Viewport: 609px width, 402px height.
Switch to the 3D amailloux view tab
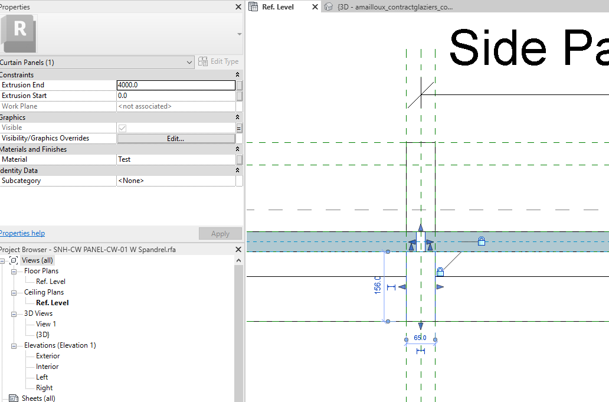tap(389, 8)
